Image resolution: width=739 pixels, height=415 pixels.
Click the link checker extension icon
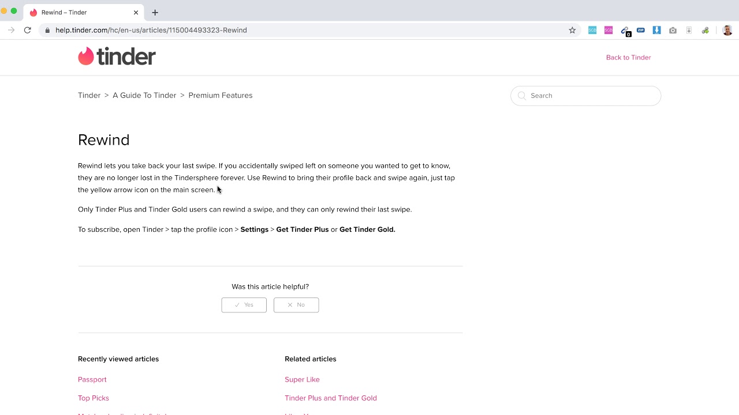[625, 31]
